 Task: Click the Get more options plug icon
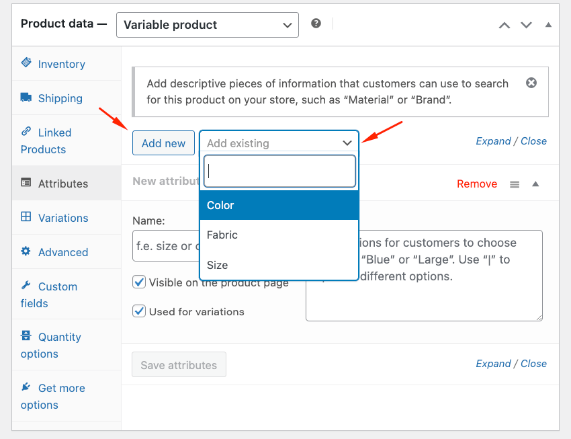coord(26,387)
